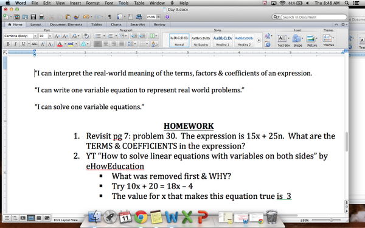Open the Tables ribbon tab
This screenshot has height=228, width=365.
pyautogui.click(x=96, y=24)
